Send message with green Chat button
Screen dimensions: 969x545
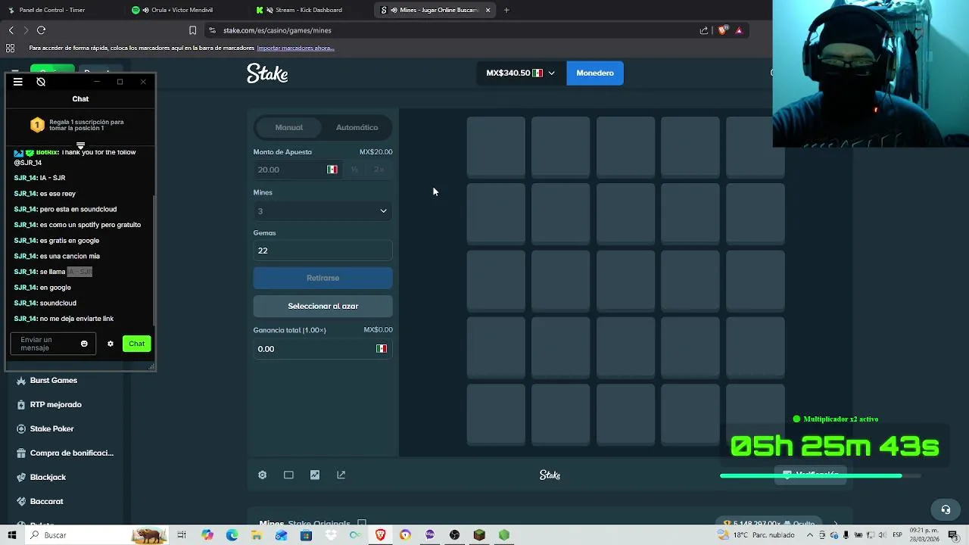(x=136, y=344)
